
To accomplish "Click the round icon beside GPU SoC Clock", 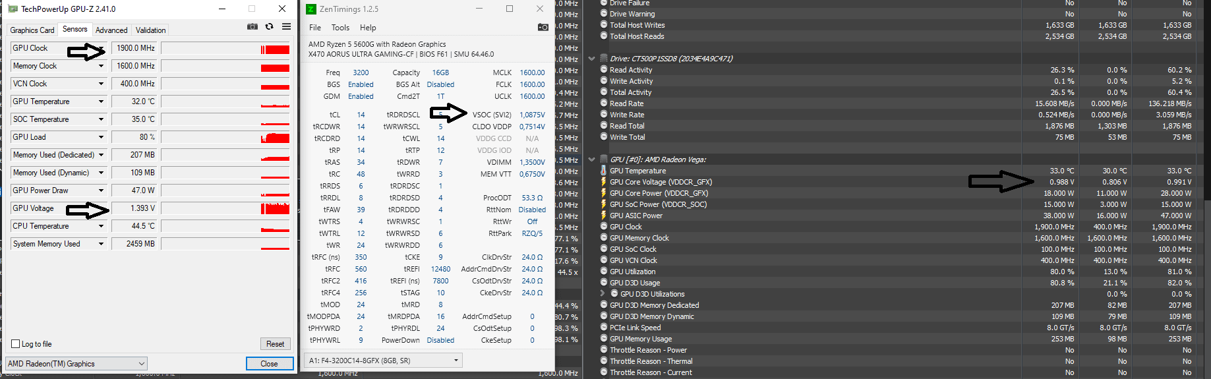I will click(x=603, y=249).
